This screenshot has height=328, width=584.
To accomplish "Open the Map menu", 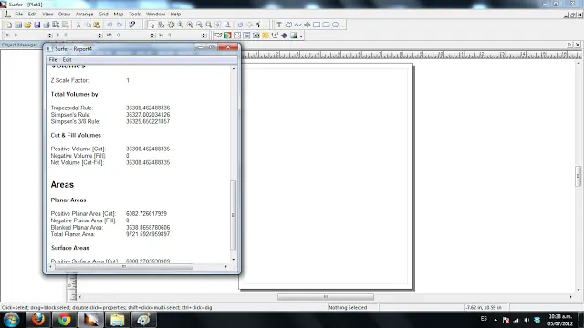I will pyautogui.click(x=119, y=15).
